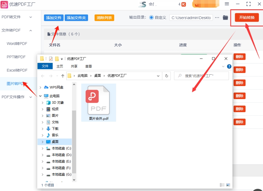263x191 pixels.
Task: Open the output folder with the dark folder icon
Action: [225, 17]
